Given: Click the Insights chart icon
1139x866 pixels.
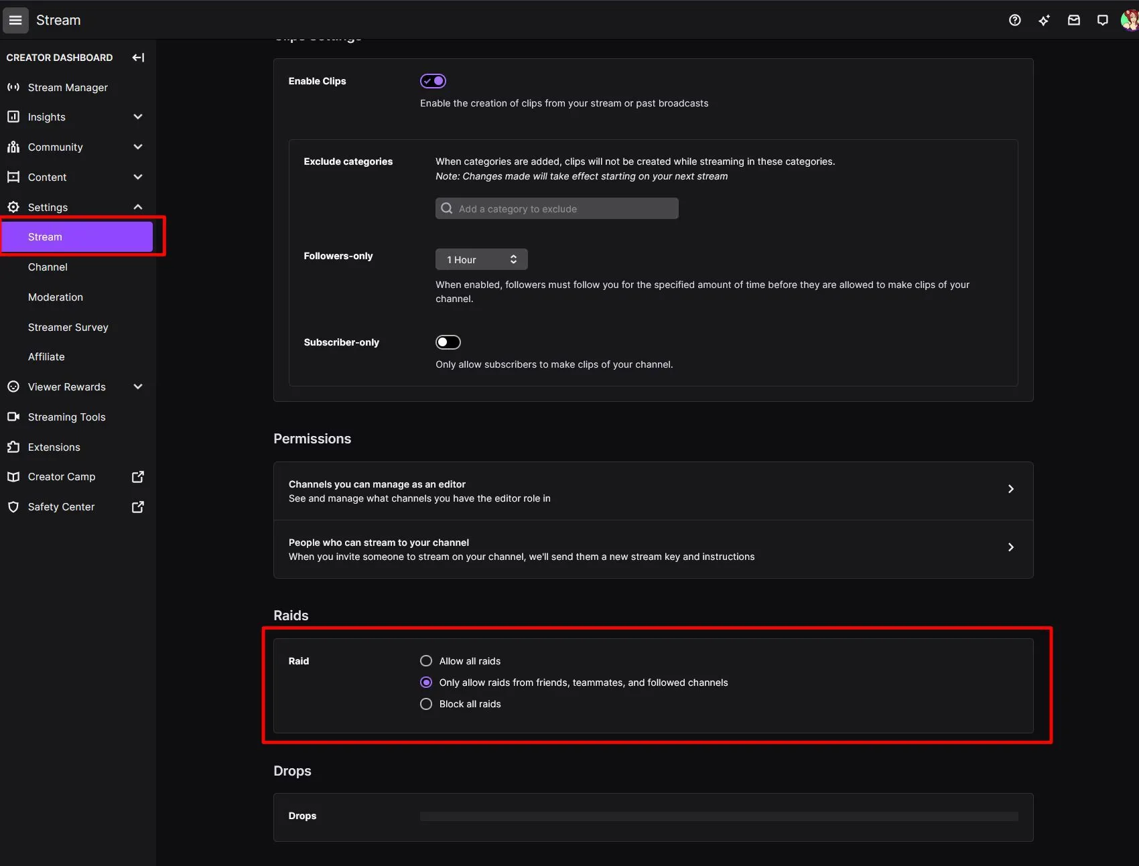Looking at the screenshot, I should [13, 117].
